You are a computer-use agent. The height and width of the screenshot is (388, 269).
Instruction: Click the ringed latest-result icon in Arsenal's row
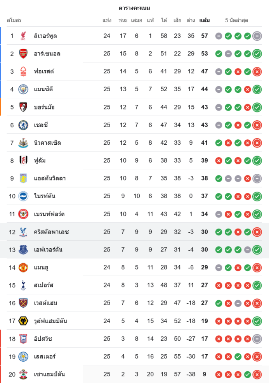coord(257,54)
